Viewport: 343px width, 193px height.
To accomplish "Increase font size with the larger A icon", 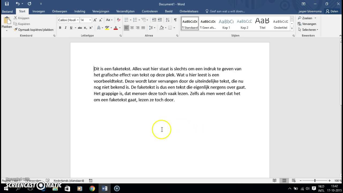I will click(x=95, y=20).
